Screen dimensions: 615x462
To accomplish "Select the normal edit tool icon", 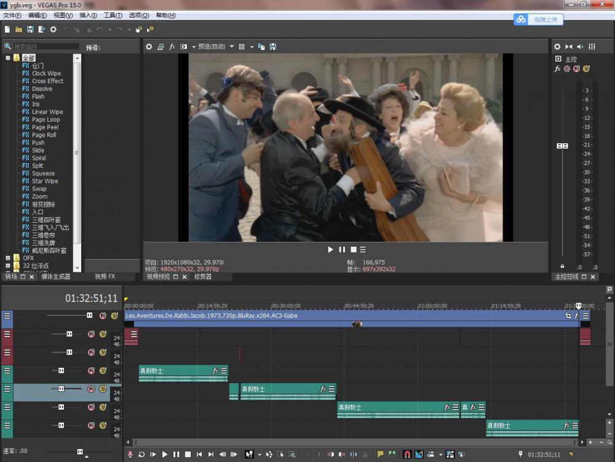I will click(249, 454).
